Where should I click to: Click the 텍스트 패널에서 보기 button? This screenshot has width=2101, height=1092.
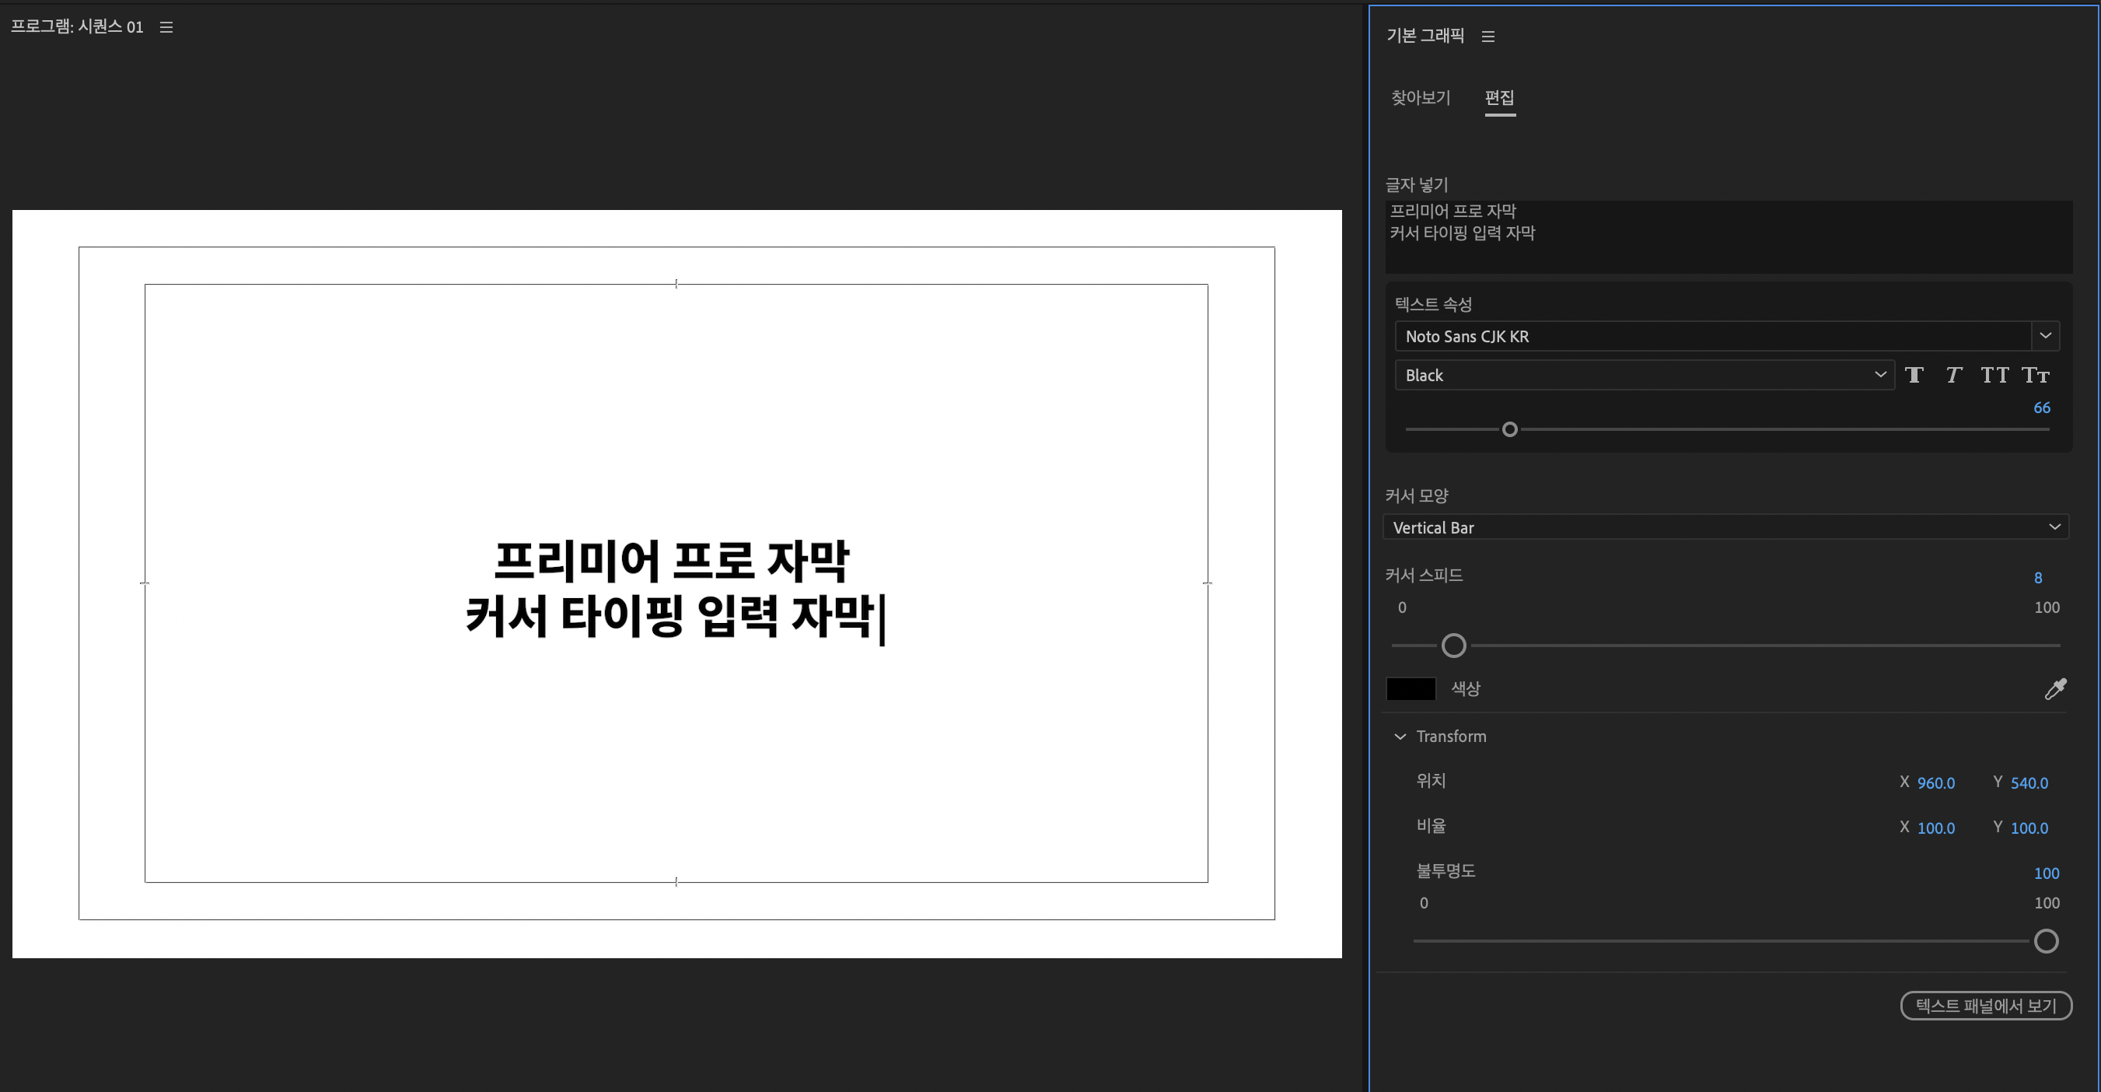click(x=1985, y=1006)
